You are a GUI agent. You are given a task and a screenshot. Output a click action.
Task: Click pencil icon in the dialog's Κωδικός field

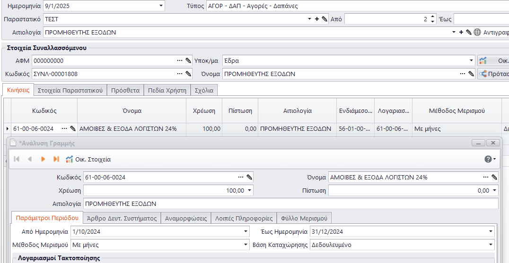249,177
